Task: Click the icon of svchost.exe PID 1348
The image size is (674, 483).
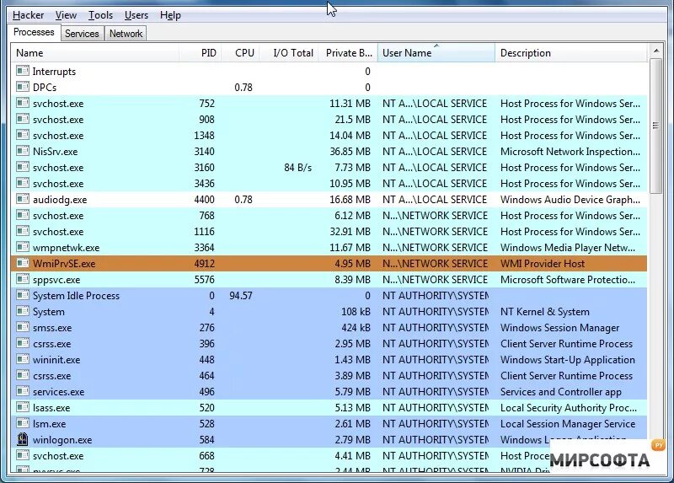Action: coord(23,135)
